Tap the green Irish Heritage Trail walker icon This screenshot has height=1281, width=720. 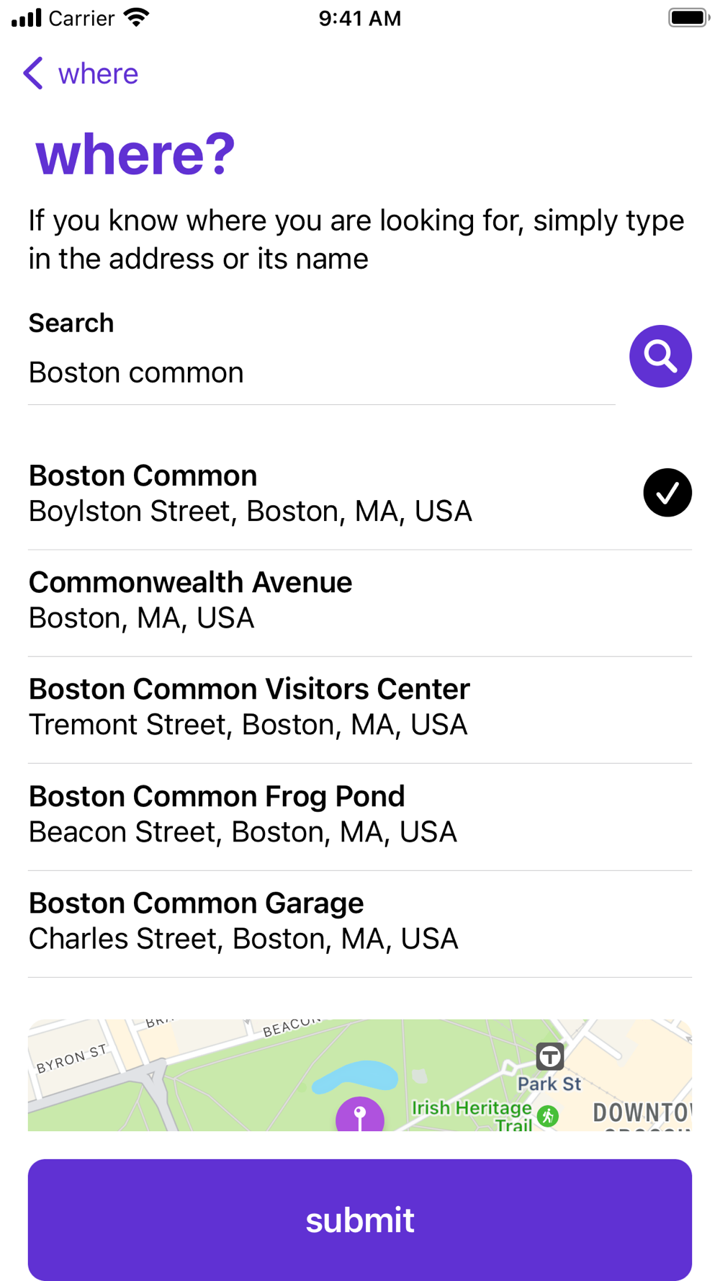[548, 1116]
